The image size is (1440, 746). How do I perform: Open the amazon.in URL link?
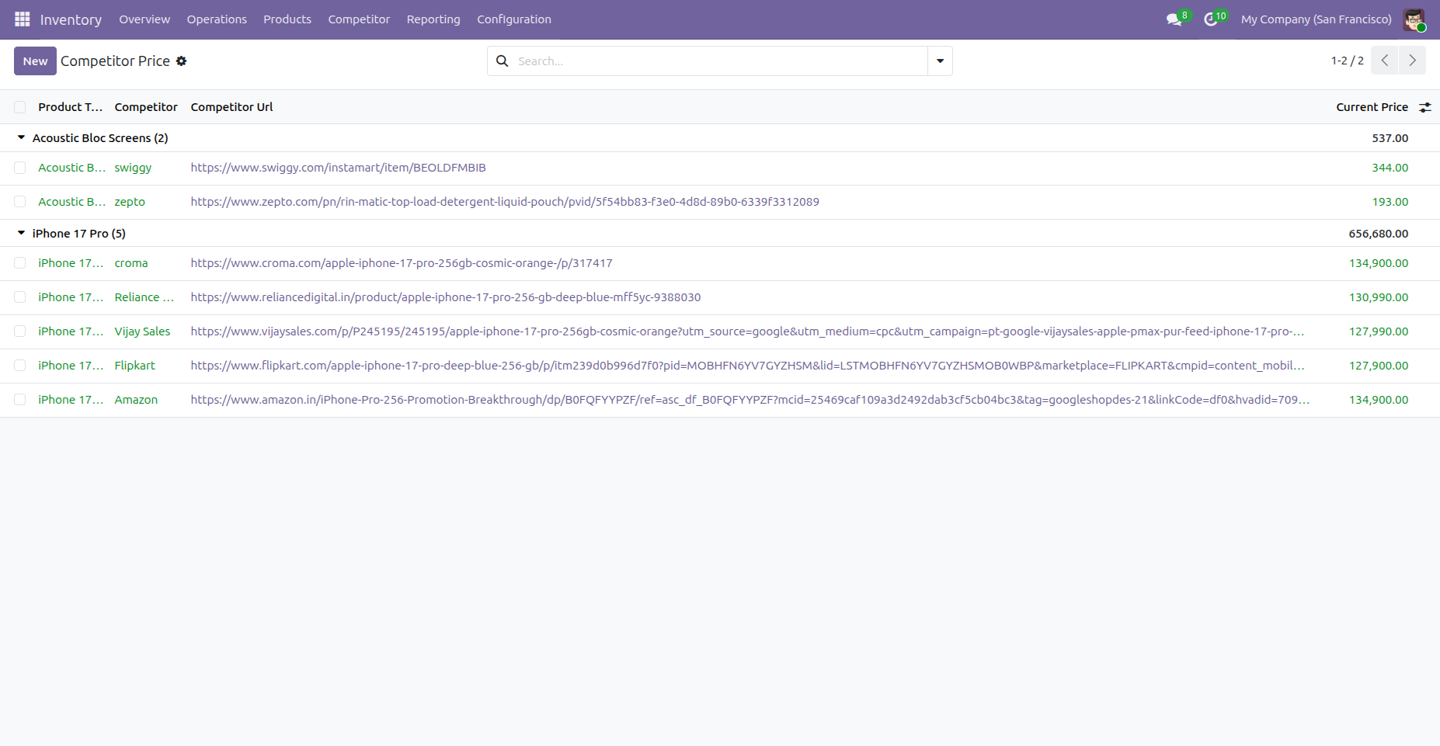[750, 400]
